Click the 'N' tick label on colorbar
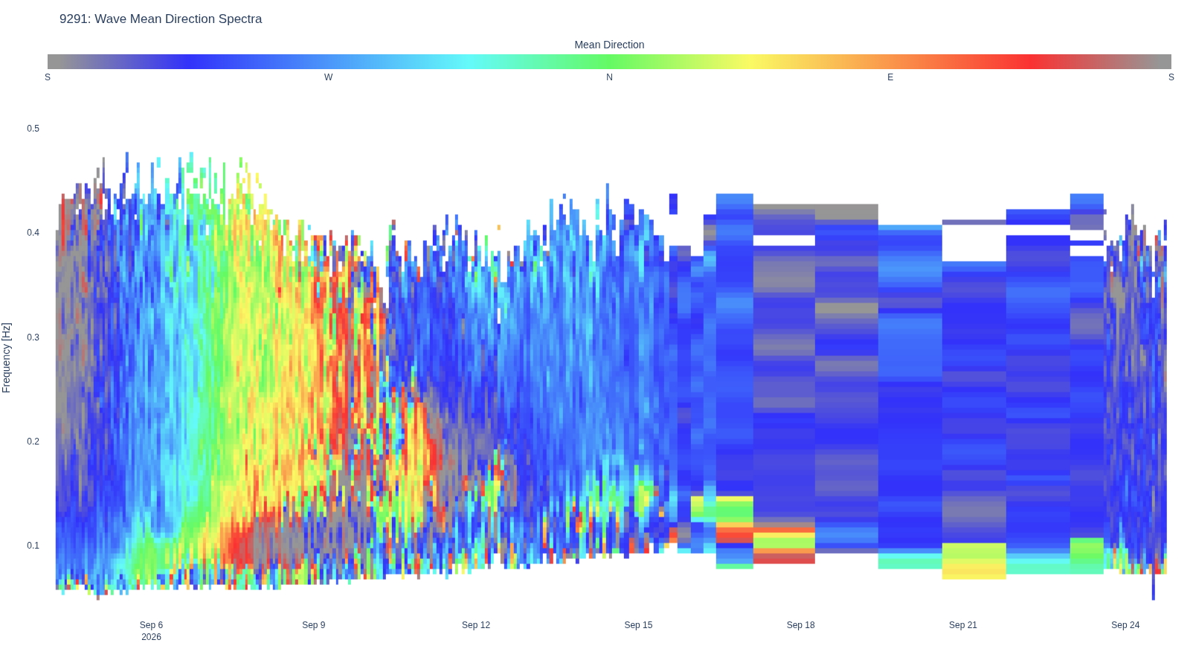 click(609, 77)
